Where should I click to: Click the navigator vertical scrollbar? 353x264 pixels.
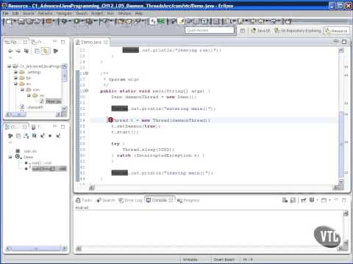click(65, 76)
